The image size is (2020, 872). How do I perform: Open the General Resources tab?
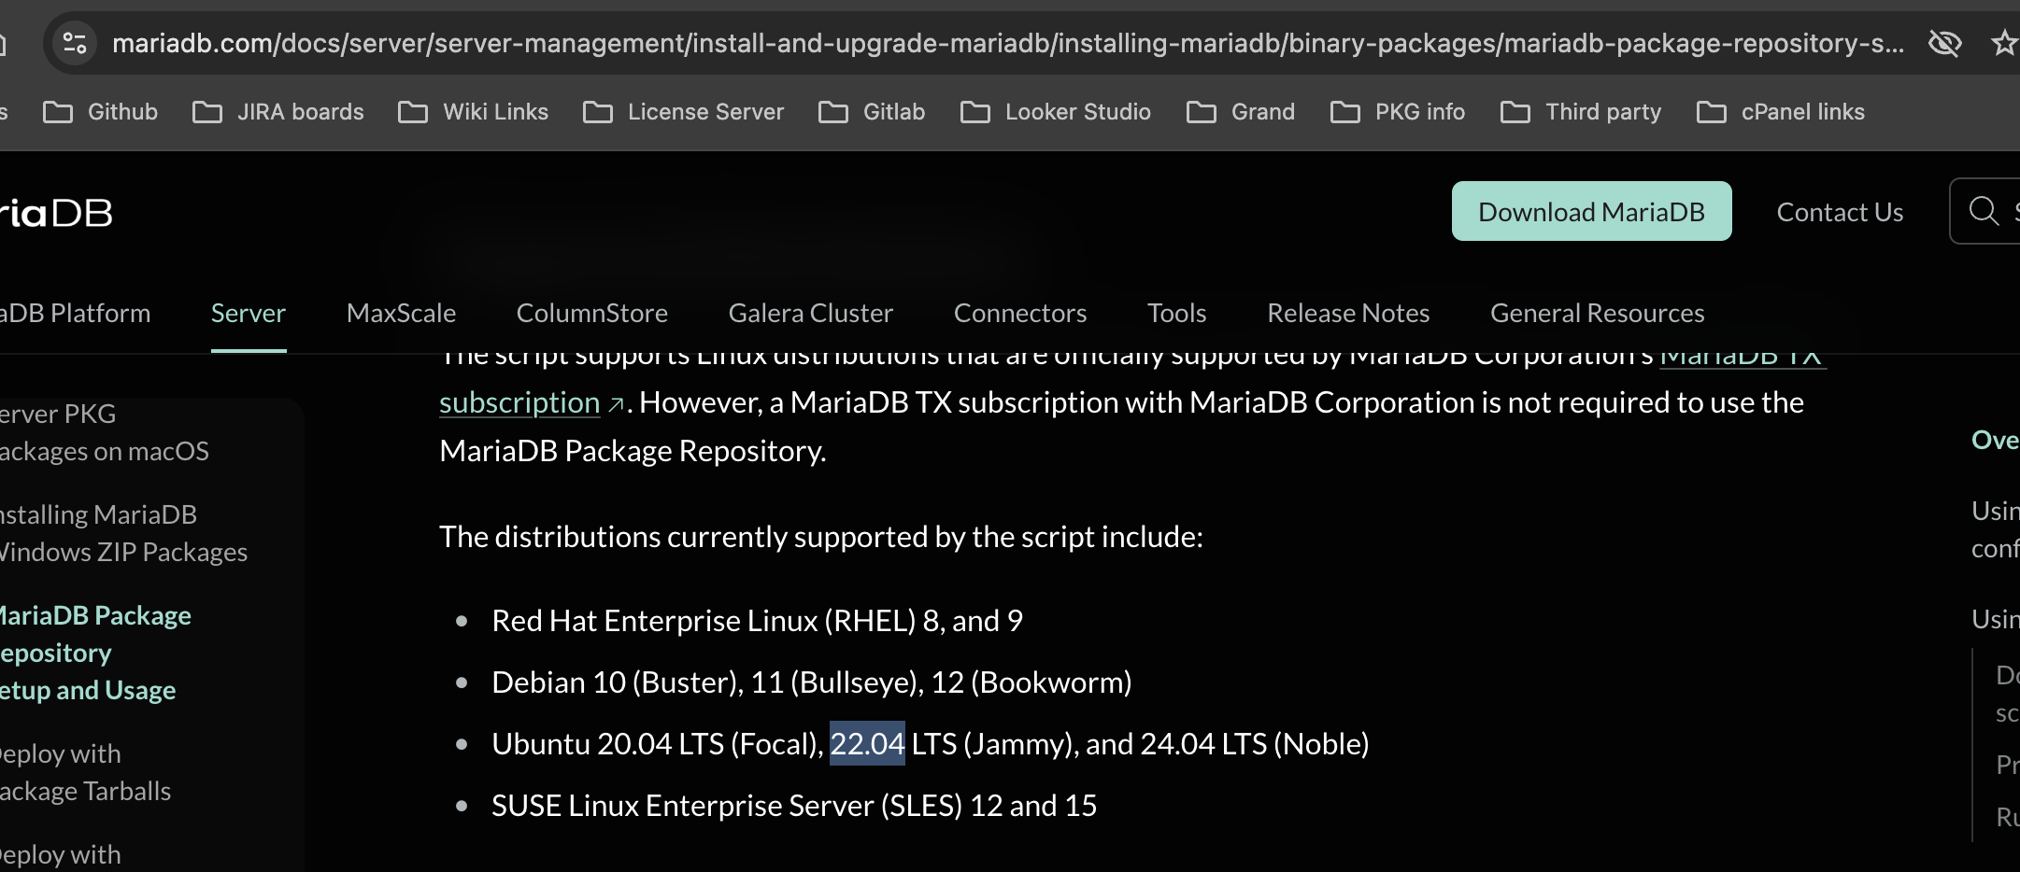[1598, 313]
